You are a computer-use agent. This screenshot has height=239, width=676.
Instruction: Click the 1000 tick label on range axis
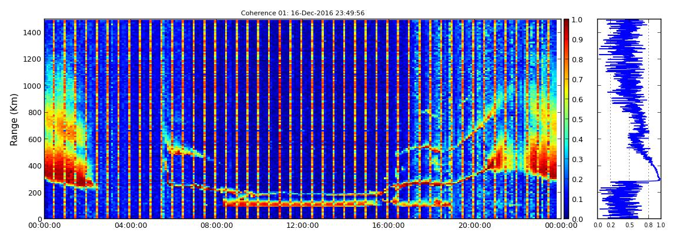32,86
